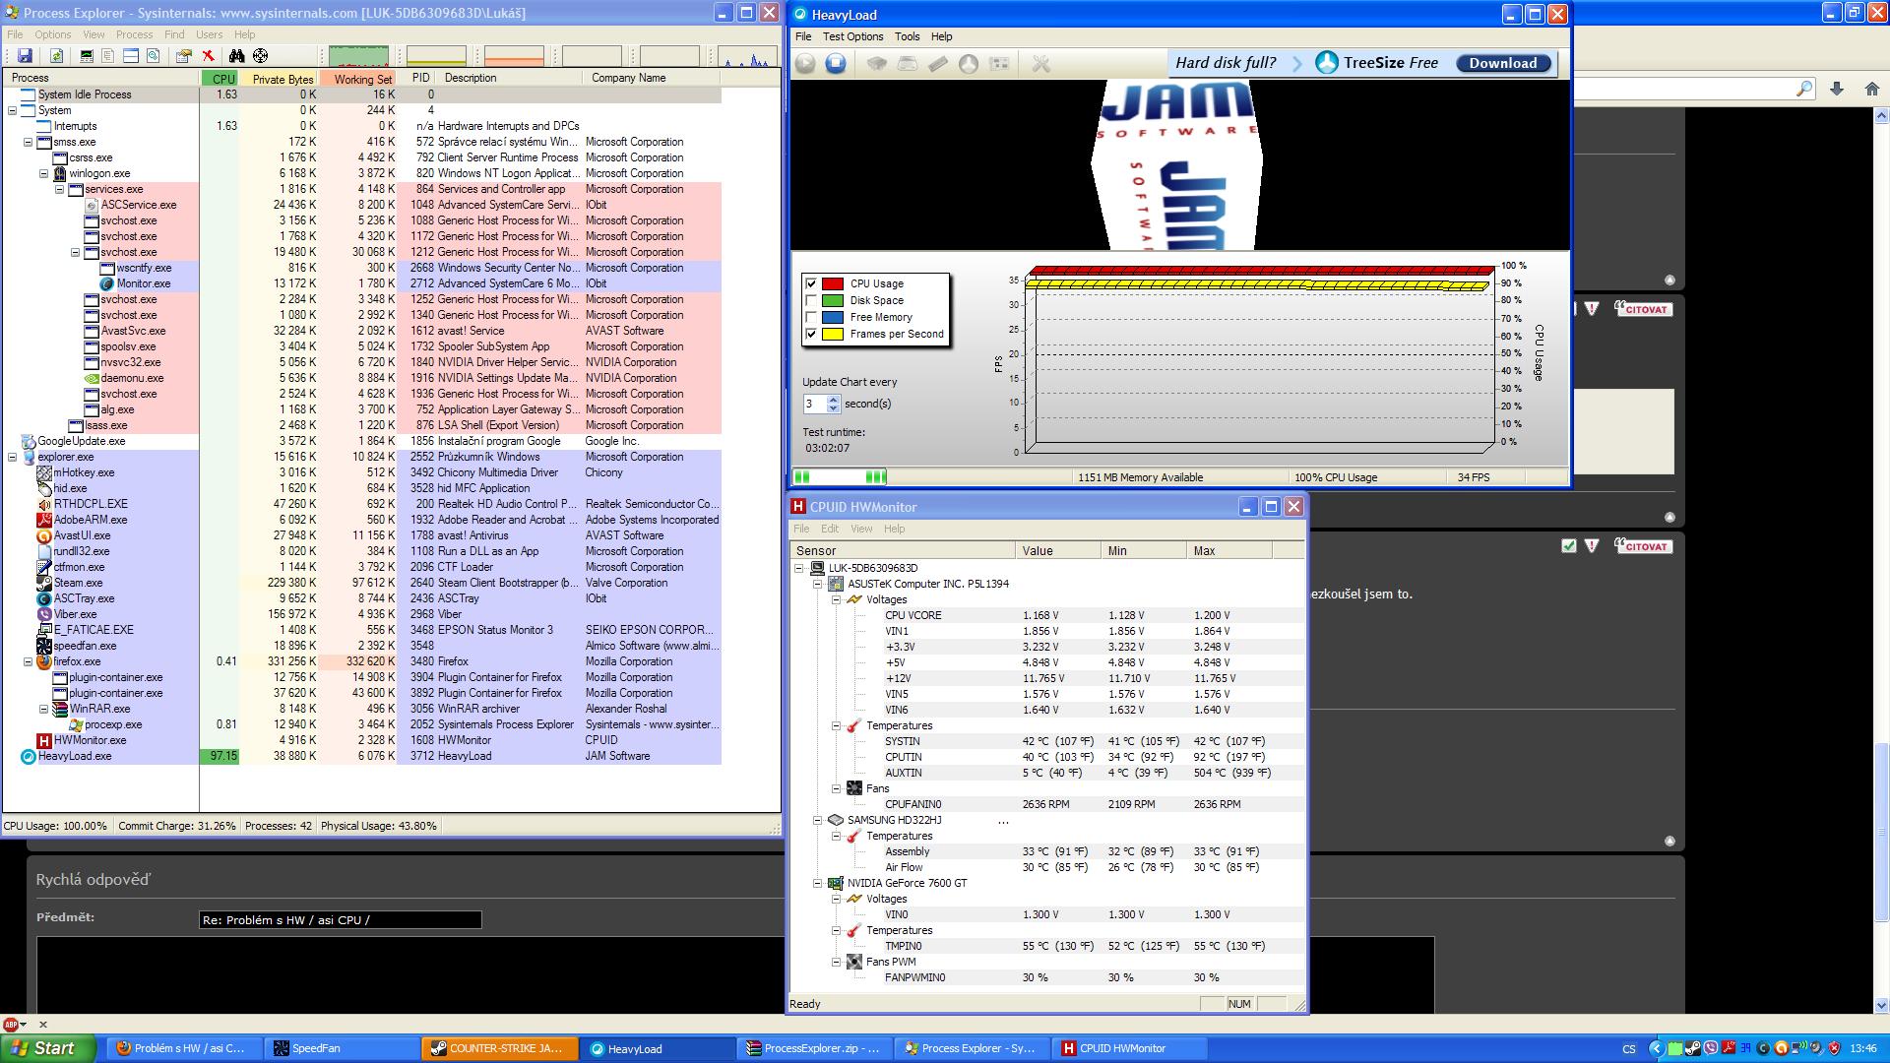Collapse SAMSUNG HD322HJ node in HWMonitor
Viewport: 1890px width, 1063px height.
(x=817, y=820)
